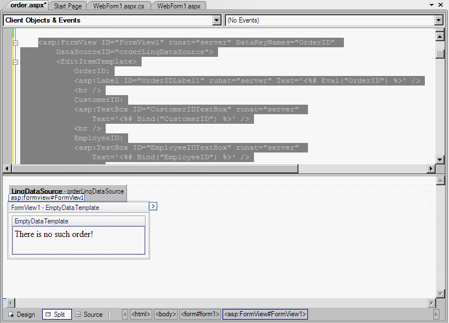Click the code pane scroll left arrow

tap(7, 169)
